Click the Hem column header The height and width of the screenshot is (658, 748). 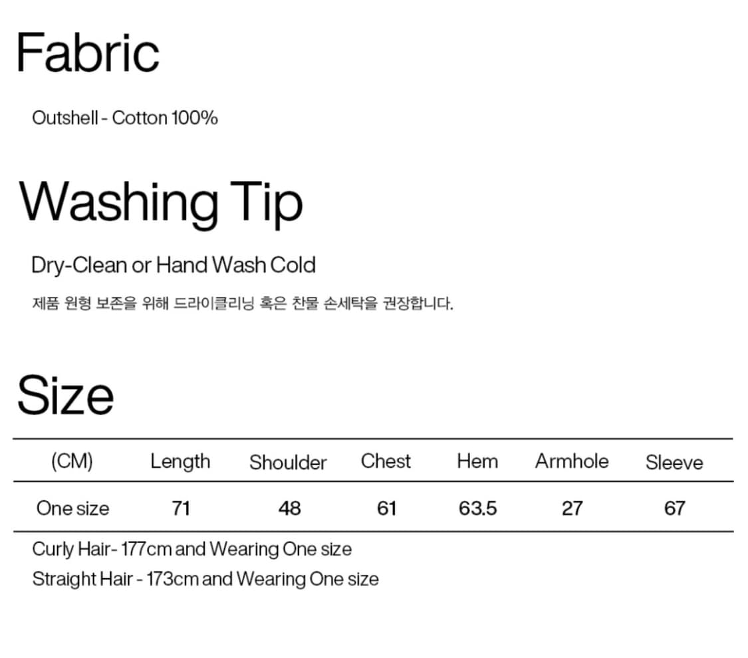(477, 461)
